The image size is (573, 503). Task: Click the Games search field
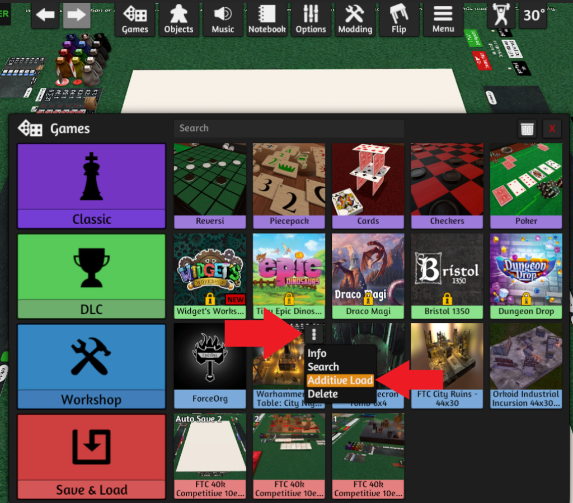coord(289,128)
